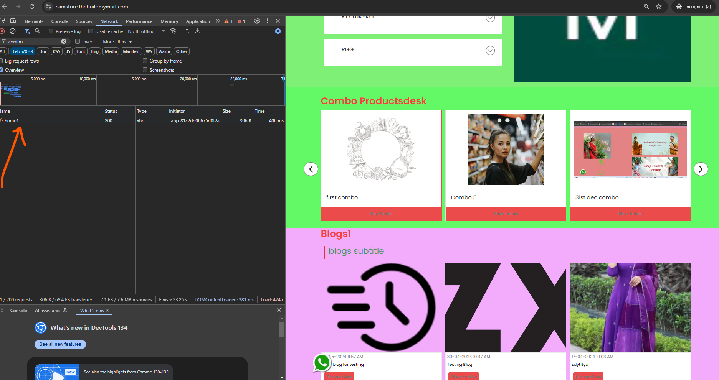Import HAR file upload icon
Viewport: 719px width, 380px height.
point(187,31)
